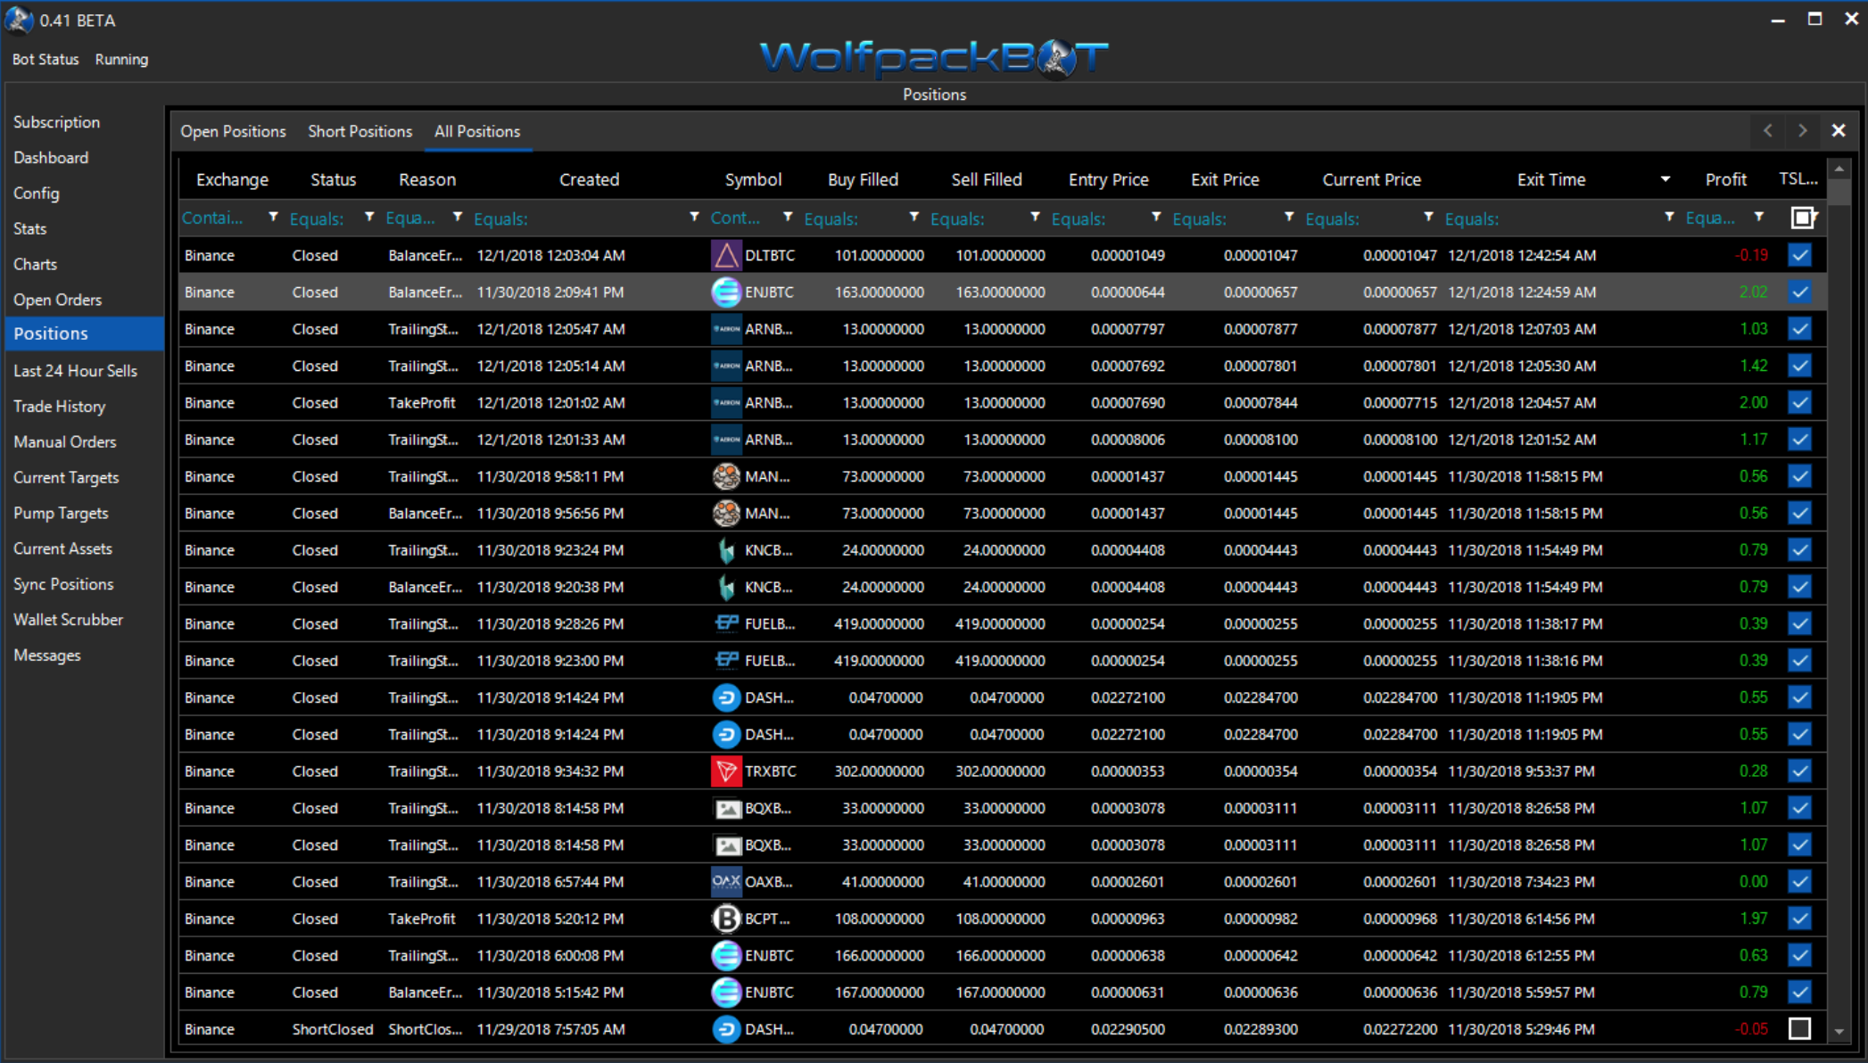The height and width of the screenshot is (1063, 1868).
Task: Click the FUELB icon in the 9:28:26 PM row
Action: click(x=726, y=624)
